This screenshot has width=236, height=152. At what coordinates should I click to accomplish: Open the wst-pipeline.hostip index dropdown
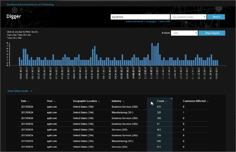point(188,17)
